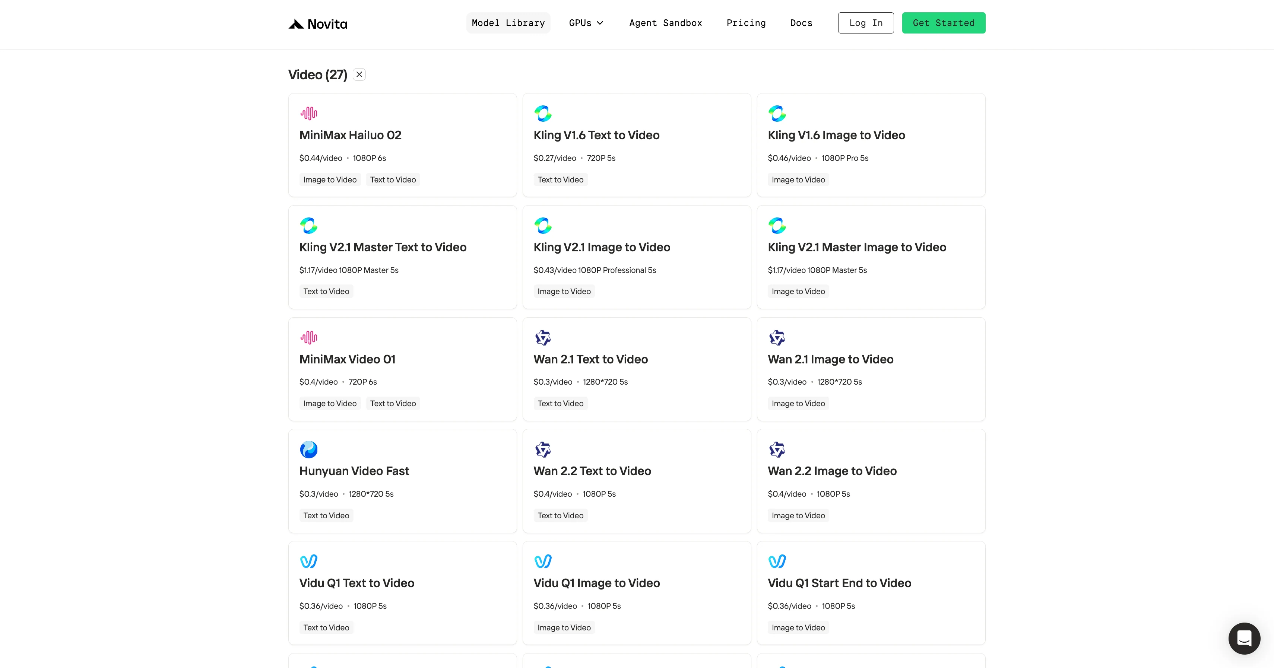The width and height of the screenshot is (1274, 668).
Task: Open Wan 2.2 Image to Video title
Action: click(832, 471)
